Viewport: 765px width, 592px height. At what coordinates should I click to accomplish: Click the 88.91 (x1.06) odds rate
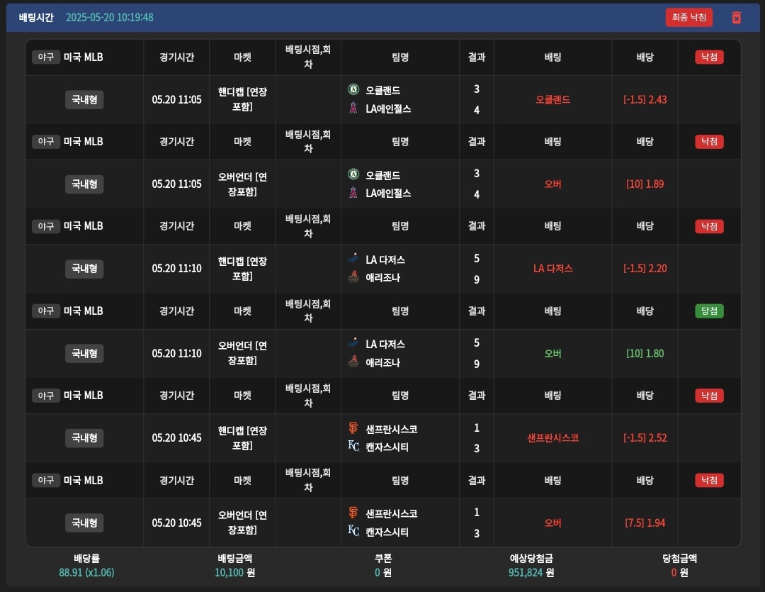click(86, 572)
